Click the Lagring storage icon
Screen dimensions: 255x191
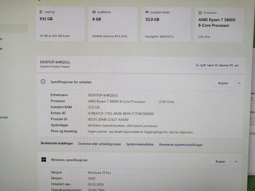[41, 12]
